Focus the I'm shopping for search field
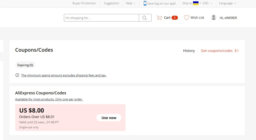 tap(101, 18)
